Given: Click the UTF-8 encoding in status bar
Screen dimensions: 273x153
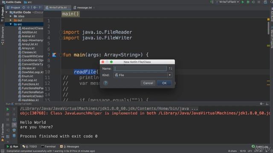Looking at the screenshot, I should (x=258, y=151).
